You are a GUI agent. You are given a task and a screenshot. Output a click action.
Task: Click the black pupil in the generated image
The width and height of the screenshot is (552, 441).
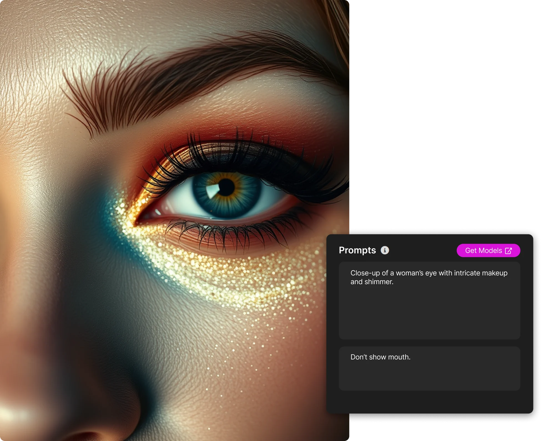[x=226, y=187]
